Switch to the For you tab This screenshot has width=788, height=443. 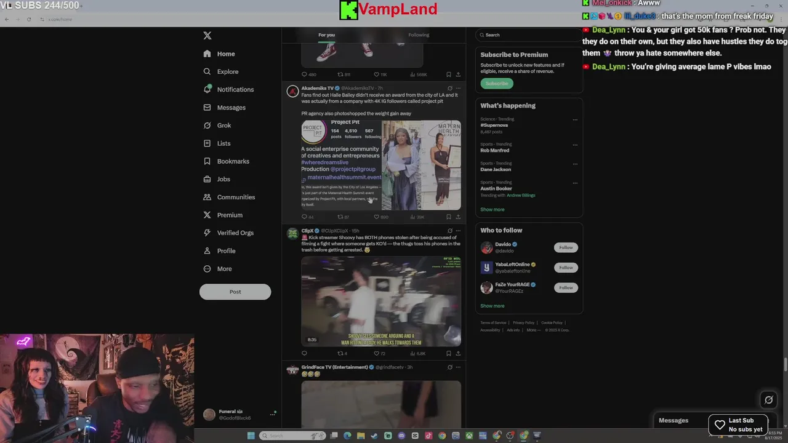click(326, 35)
